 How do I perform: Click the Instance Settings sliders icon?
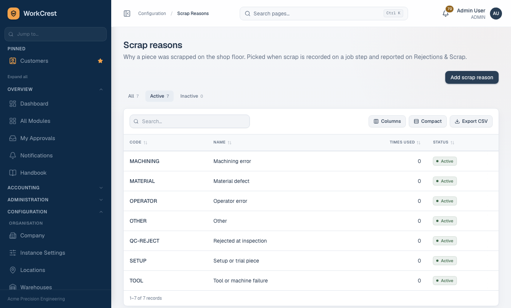(13, 253)
